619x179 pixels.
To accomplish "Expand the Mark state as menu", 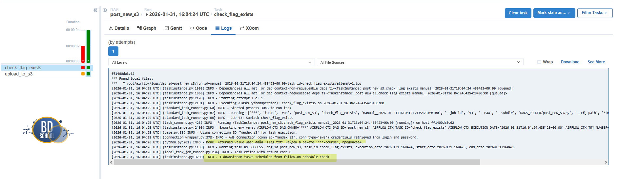I will pyautogui.click(x=554, y=13).
